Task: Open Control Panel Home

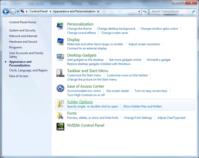Action: [x=22, y=22]
